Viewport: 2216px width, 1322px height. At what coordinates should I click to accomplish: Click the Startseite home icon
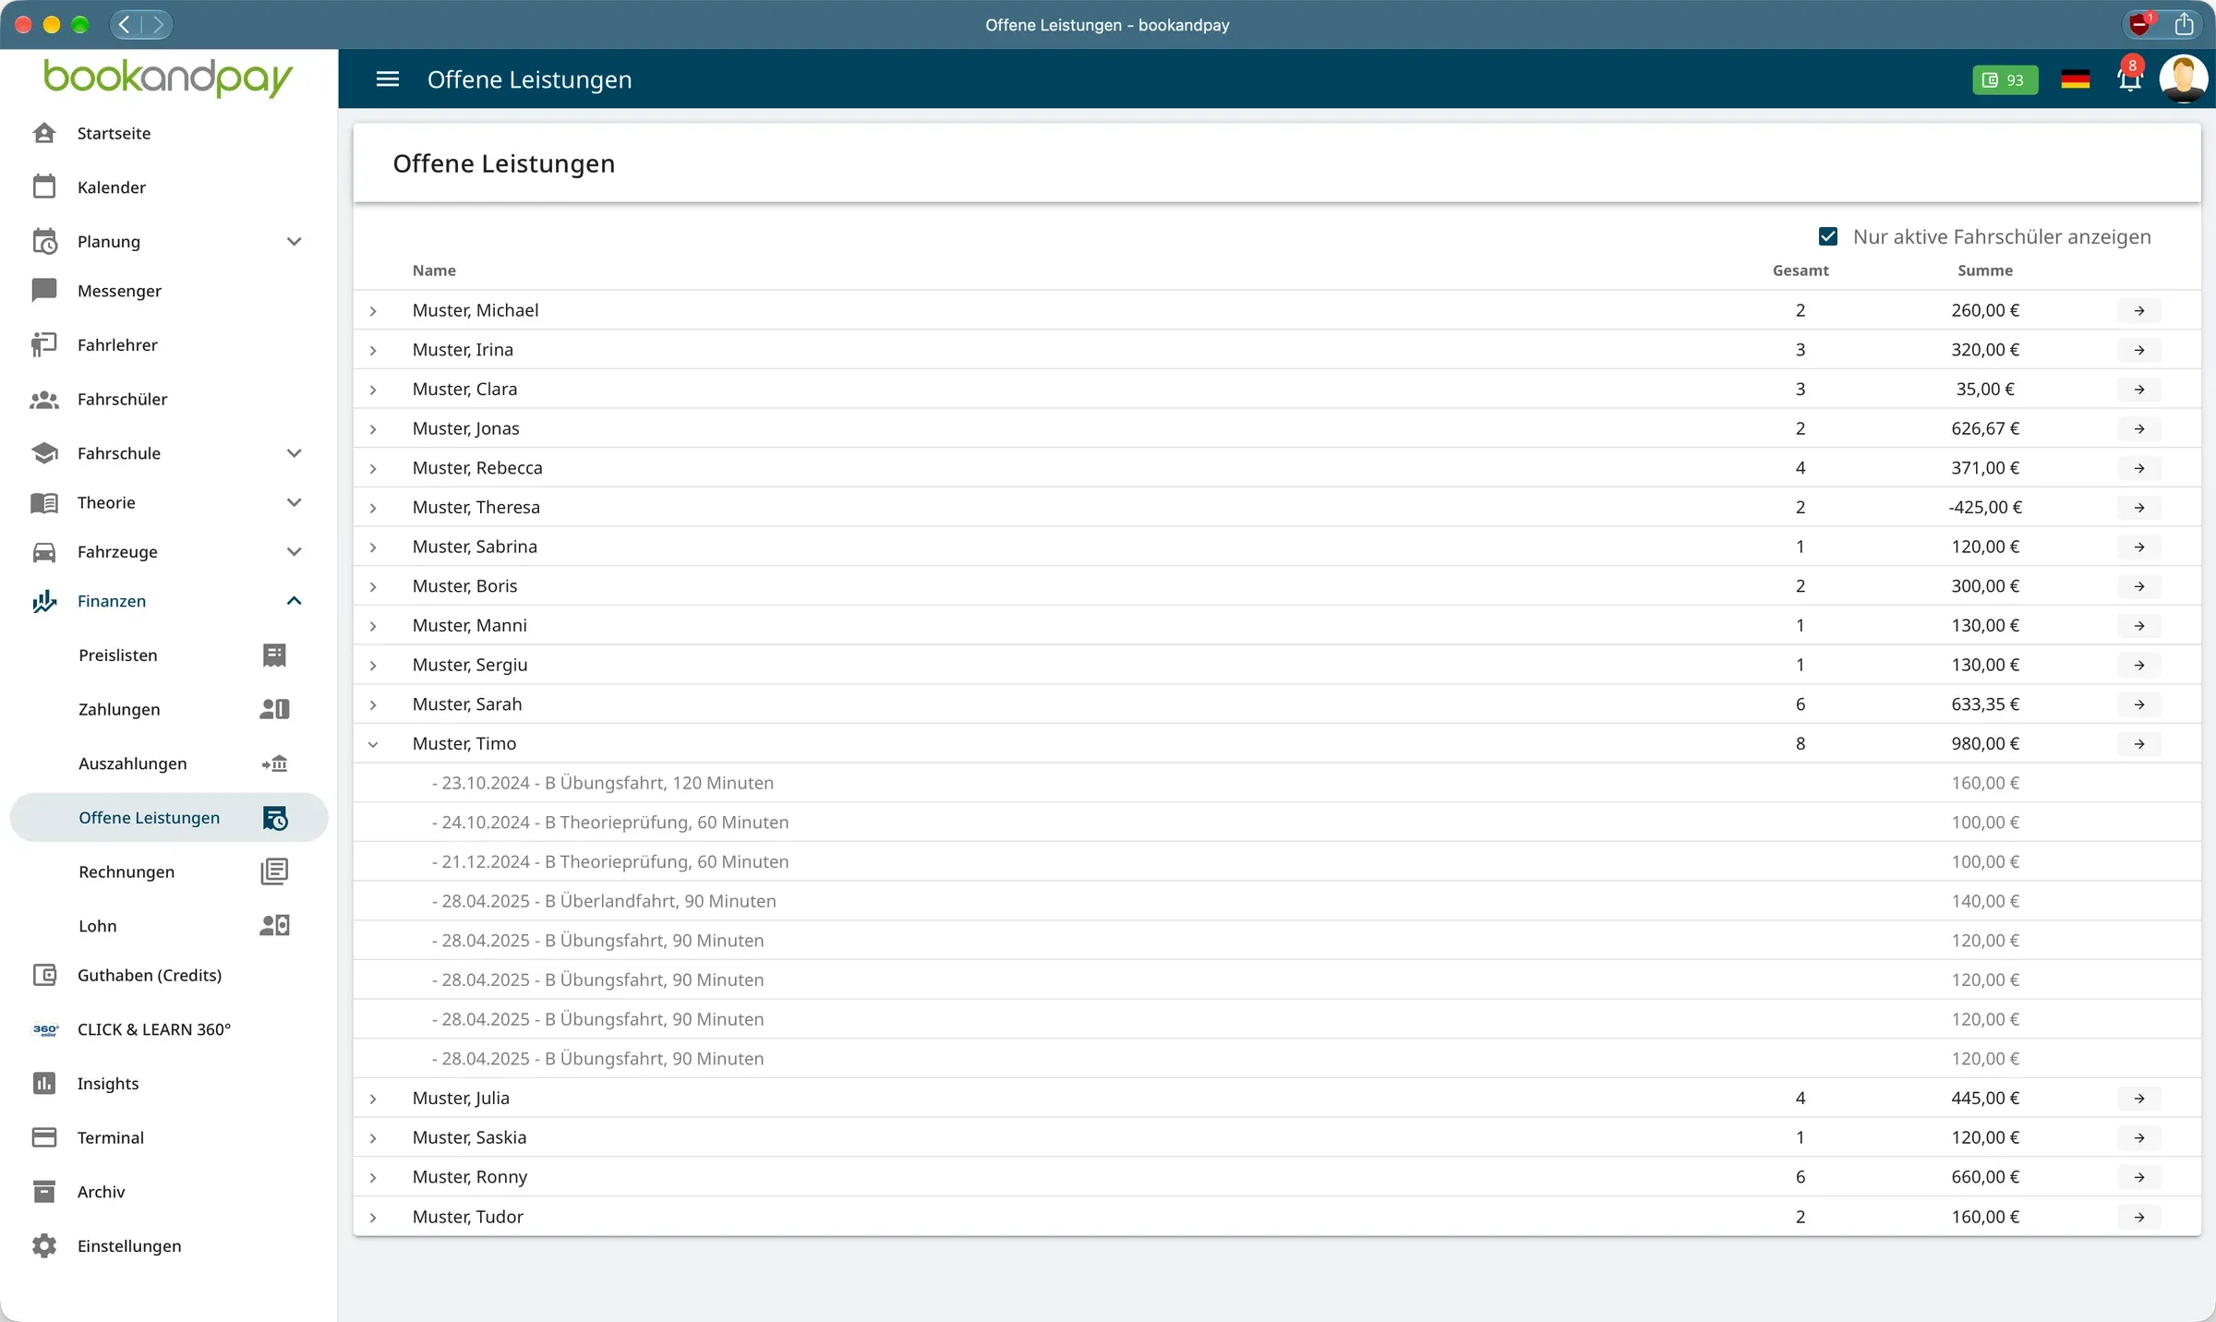click(x=44, y=133)
